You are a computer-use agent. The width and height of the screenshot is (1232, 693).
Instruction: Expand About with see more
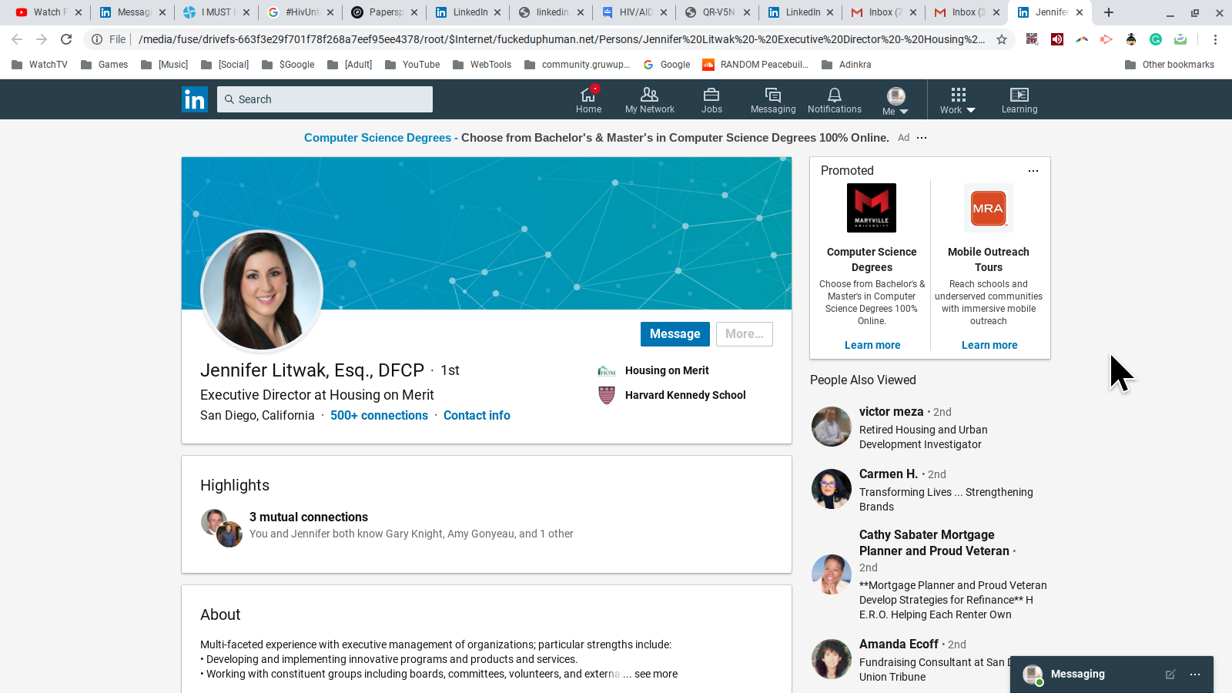[655, 674]
